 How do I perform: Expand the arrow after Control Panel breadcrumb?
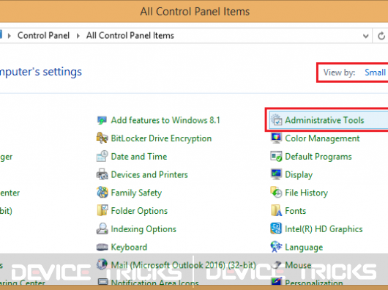(x=78, y=36)
